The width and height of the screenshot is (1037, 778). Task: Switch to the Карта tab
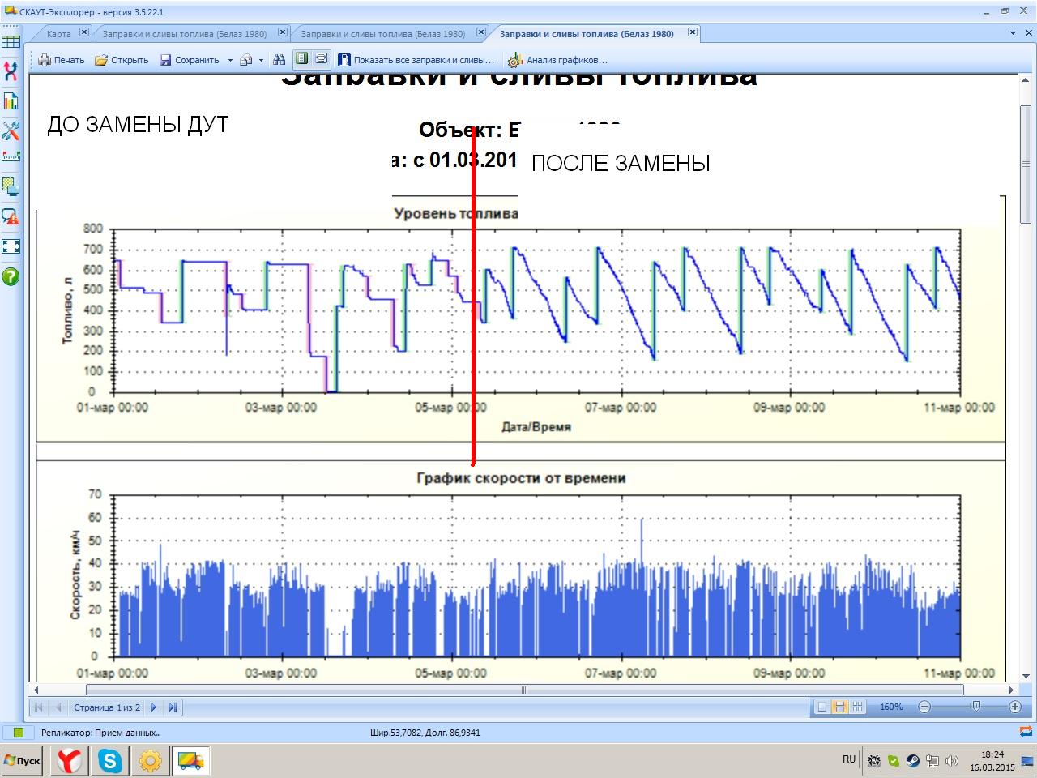[x=58, y=34]
